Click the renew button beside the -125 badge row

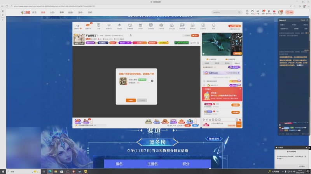pos(236,112)
